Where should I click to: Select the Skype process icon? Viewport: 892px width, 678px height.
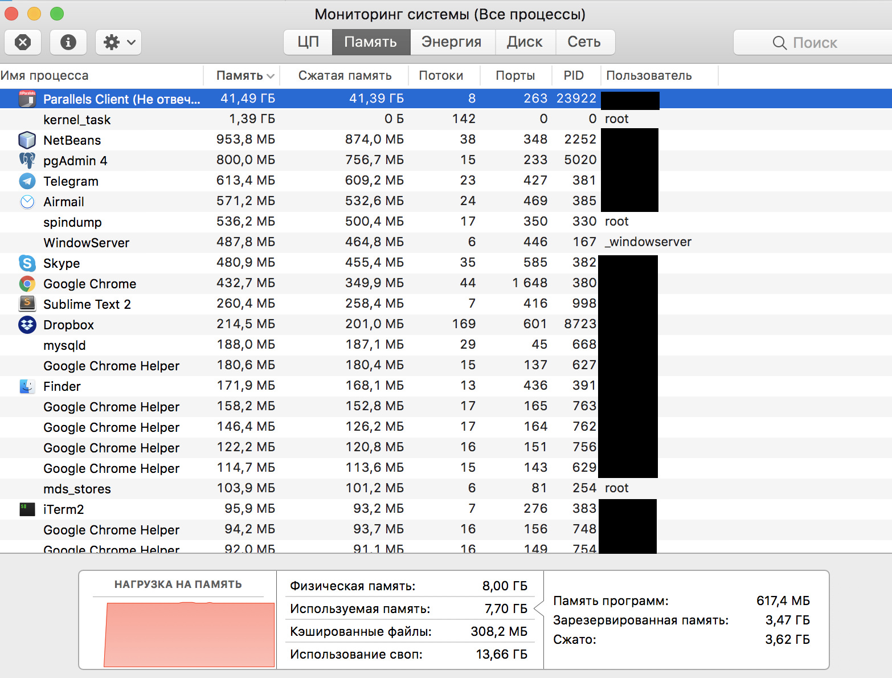[x=27, y=263]
